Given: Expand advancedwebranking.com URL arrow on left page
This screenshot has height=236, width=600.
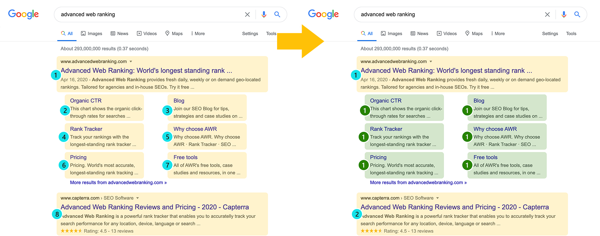Looking at the screenshot, I should coord(131,61).
